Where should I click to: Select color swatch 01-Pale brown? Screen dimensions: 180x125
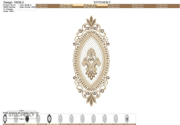[x=48, y=5]
